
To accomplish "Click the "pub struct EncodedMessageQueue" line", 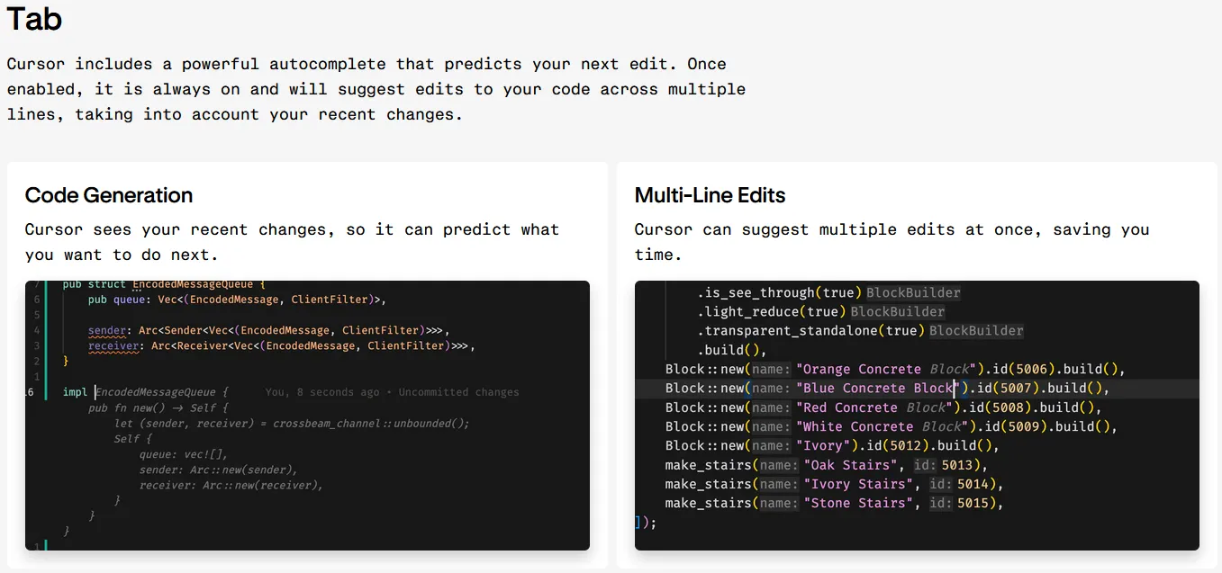I will tap(164, 285).
